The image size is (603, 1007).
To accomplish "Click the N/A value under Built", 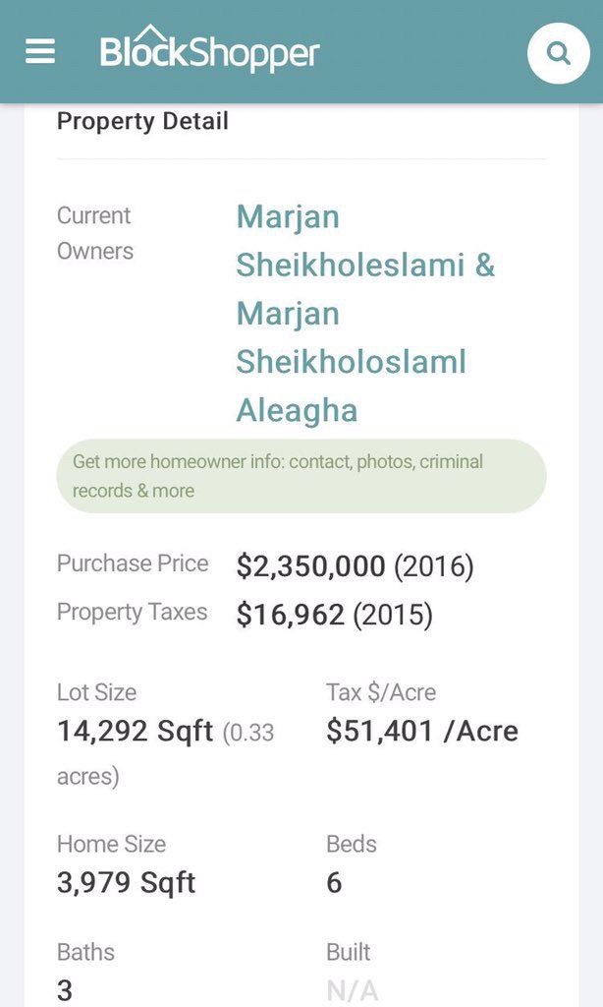I will [352, 989].
